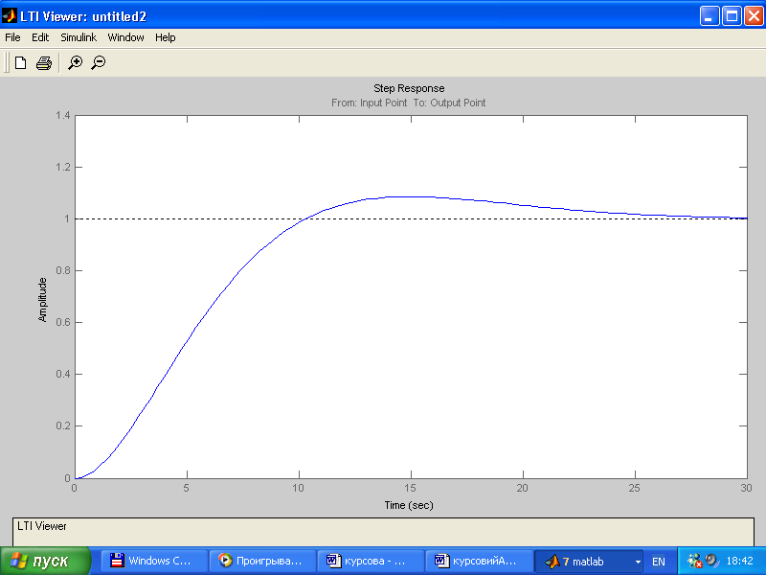Click the y-axis tick label 1.4

pos(62,115)
